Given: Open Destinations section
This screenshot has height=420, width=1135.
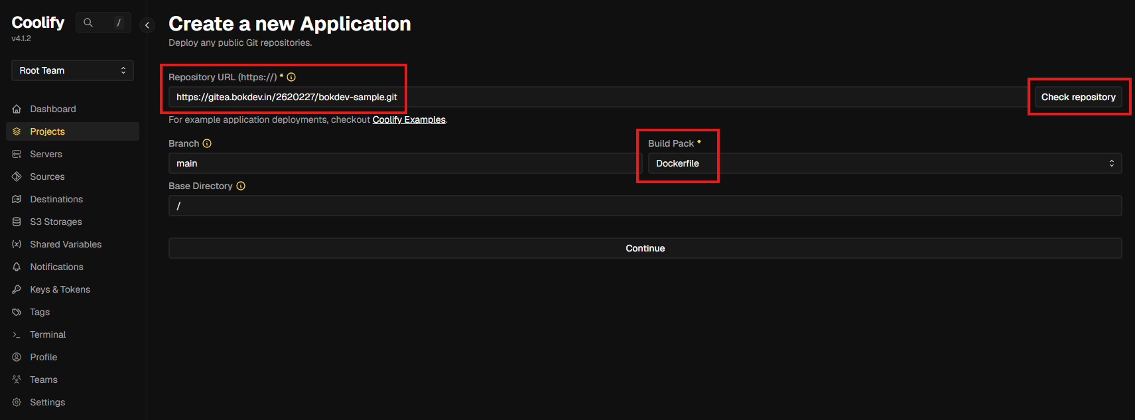Looking at the screenshot, I should pyautogui.click(x=72, y=199).
